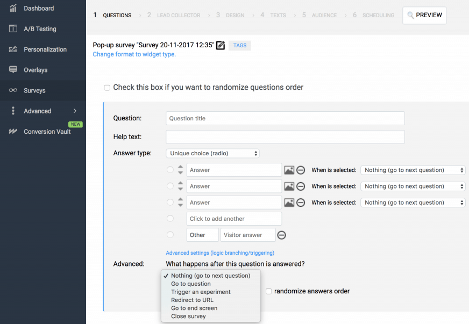
Task: Click the Advanced three-dots icon
Action: [13, 111]
